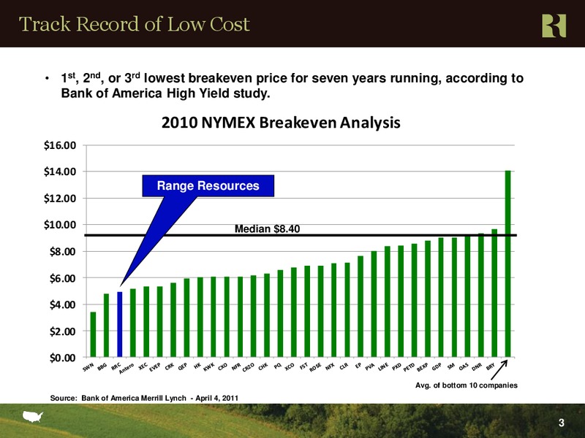Select the '2010 NYMEX Breakeven Analysis' chart title

(281, 123)
